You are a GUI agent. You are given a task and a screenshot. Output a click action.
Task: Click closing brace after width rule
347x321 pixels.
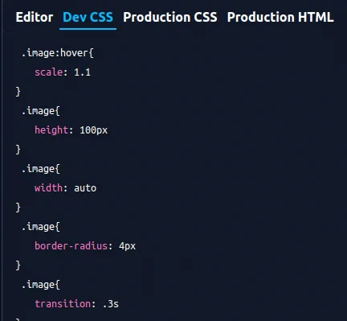[x=18, y=208]
